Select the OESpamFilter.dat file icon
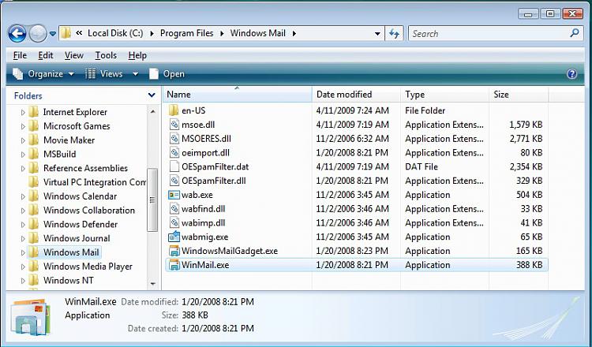The width and height of the screenshot is (592, 347). click(174, 166)
